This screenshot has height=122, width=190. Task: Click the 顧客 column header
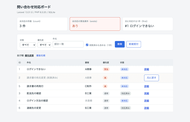87,63
